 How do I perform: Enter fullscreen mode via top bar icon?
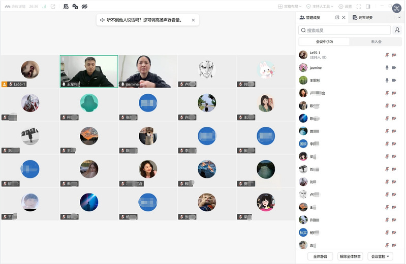click(359, 7)
